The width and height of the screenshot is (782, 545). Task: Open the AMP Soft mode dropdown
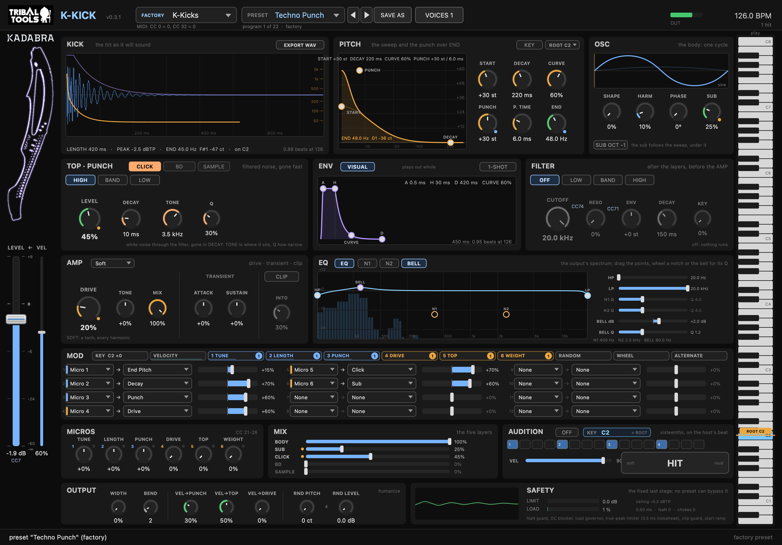(x=112, y=263)
